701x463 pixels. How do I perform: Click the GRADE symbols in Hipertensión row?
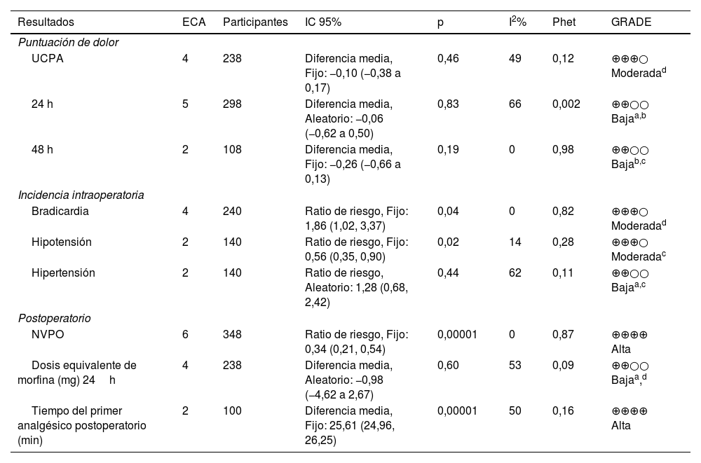pos(629,272)
